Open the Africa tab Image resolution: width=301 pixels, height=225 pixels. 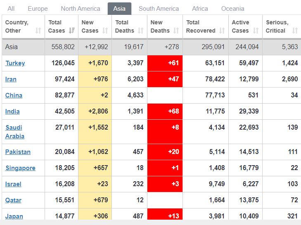coord(200,9)
